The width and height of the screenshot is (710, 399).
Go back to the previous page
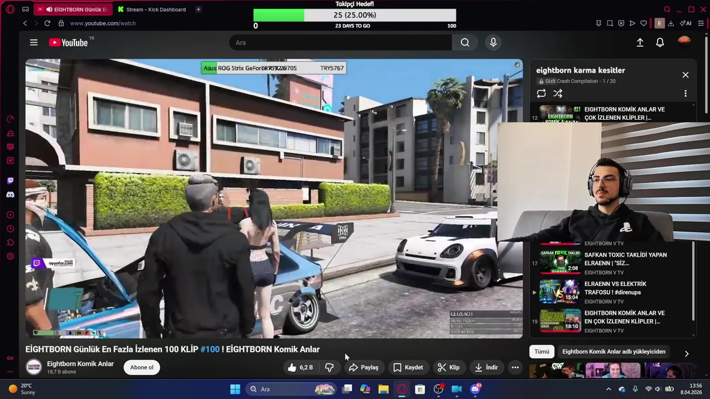(25, 23)
